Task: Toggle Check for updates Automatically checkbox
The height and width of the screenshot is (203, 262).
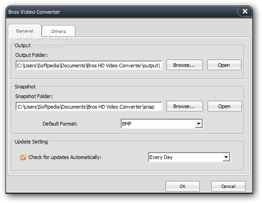Action: click(23, 157)
